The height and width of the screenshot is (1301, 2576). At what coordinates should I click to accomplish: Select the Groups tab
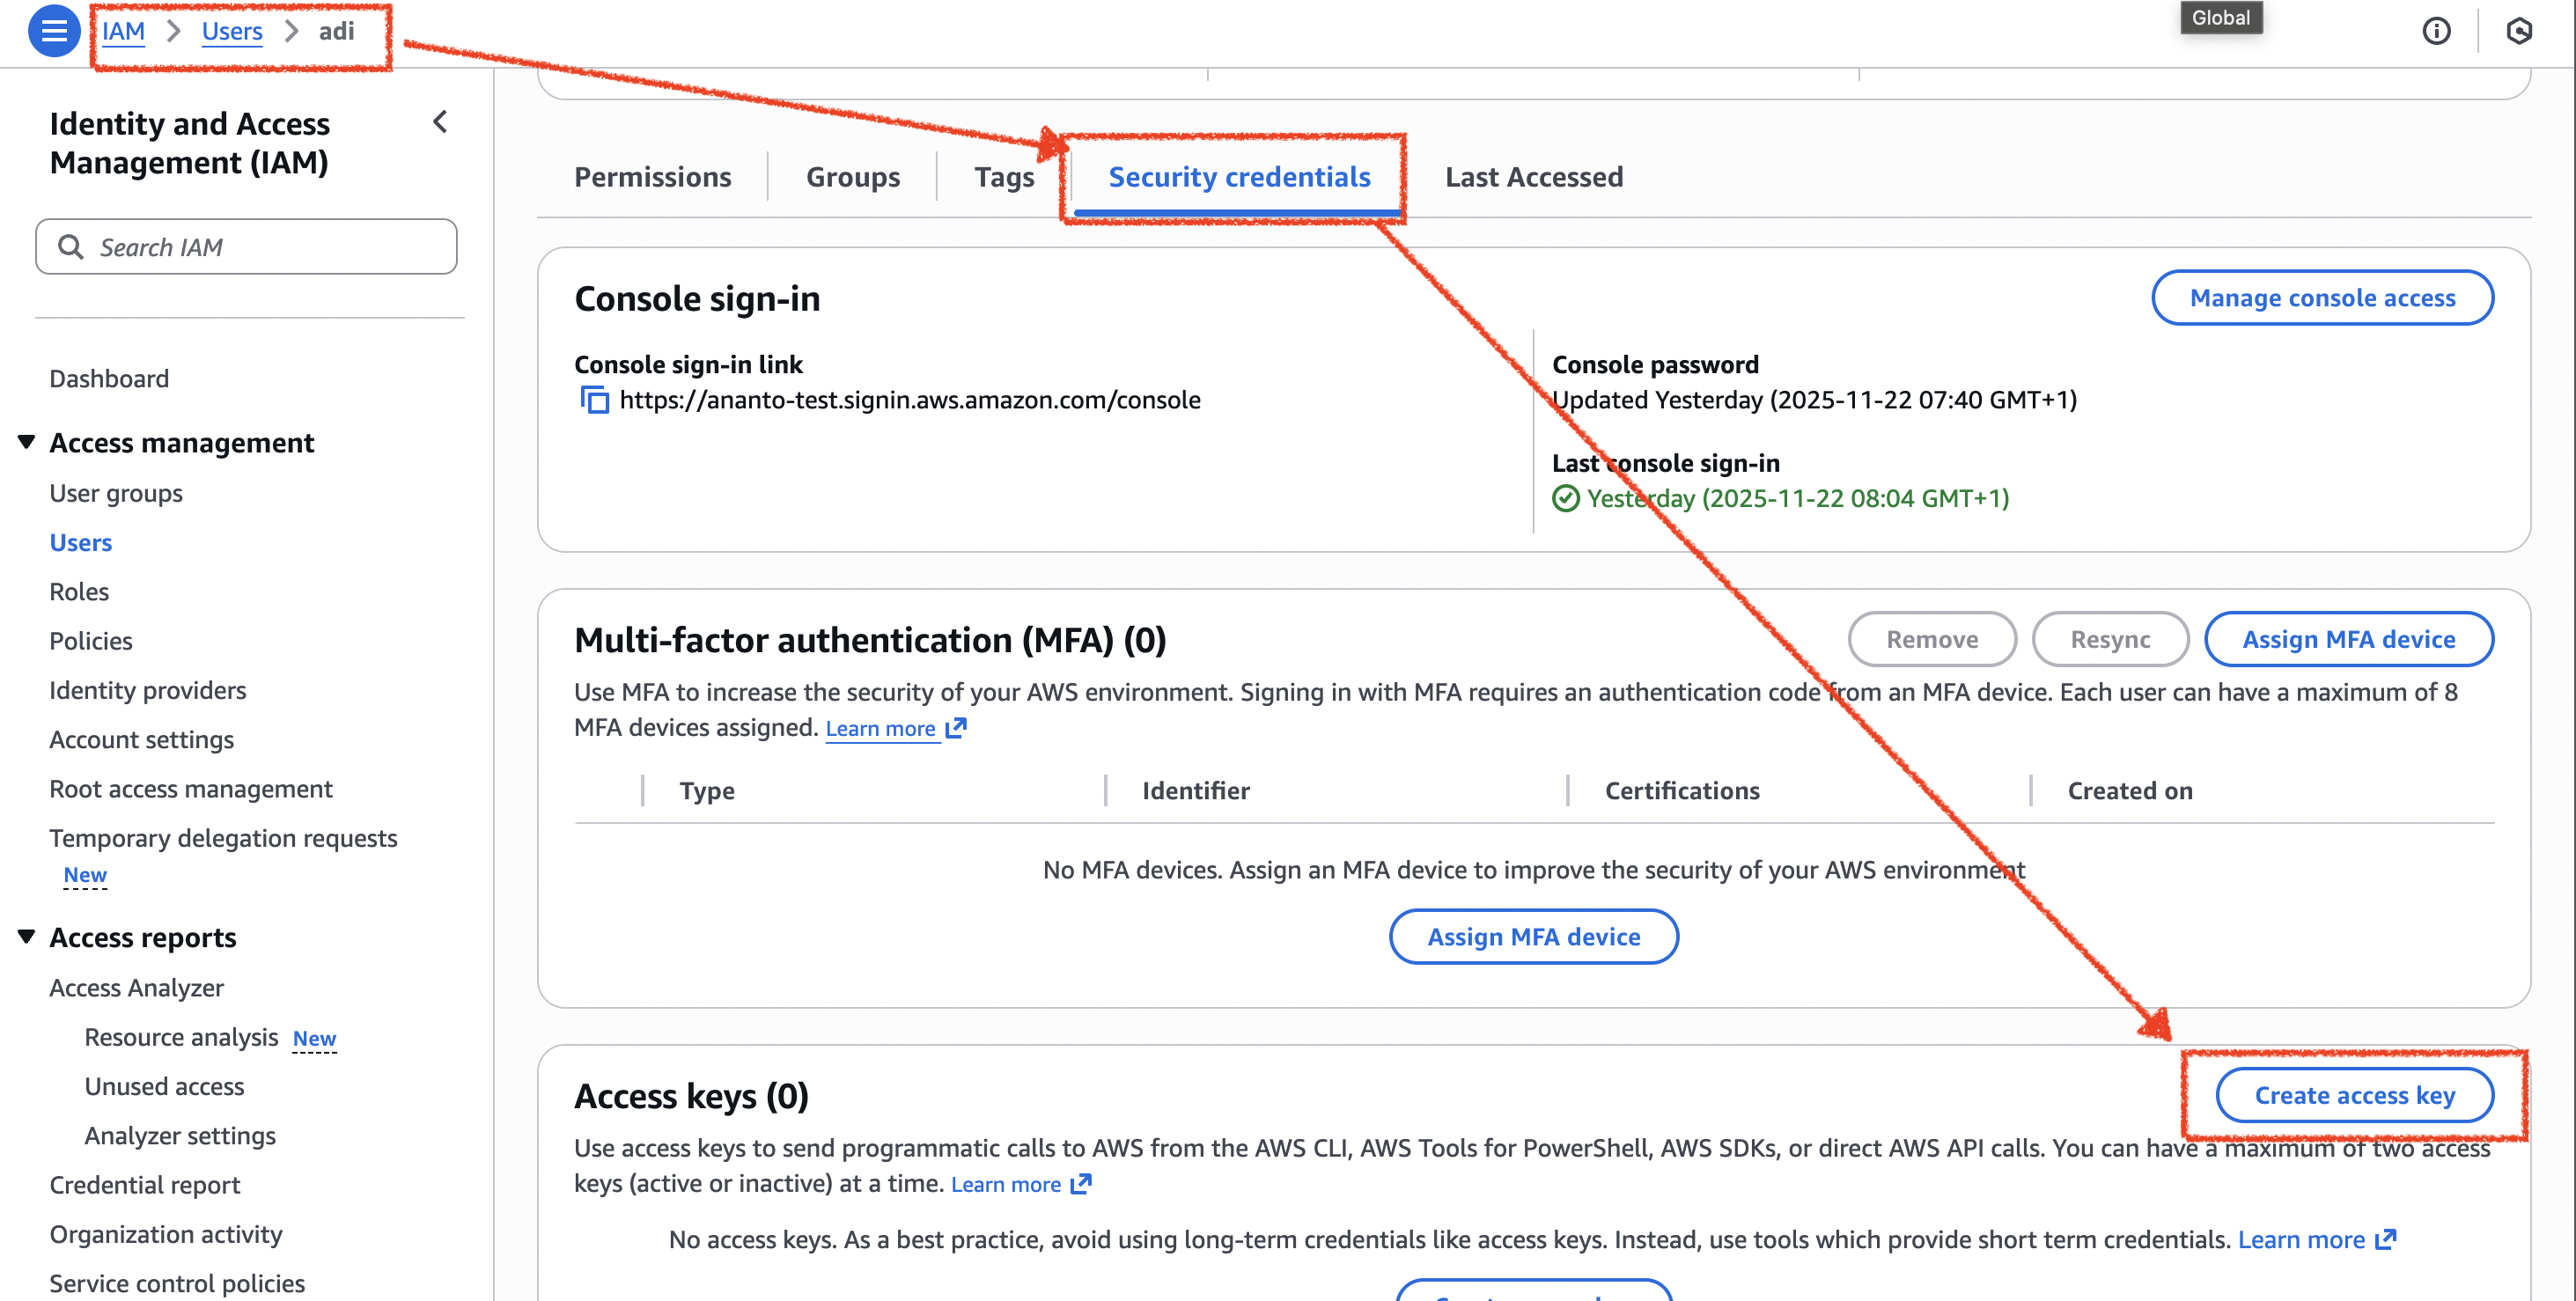click(x=852, y=177)
